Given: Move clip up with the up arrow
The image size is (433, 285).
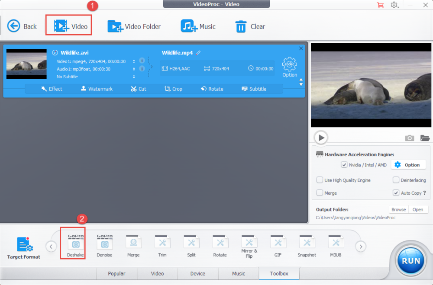Looking at the screenshot, I should tap(301, 80).
